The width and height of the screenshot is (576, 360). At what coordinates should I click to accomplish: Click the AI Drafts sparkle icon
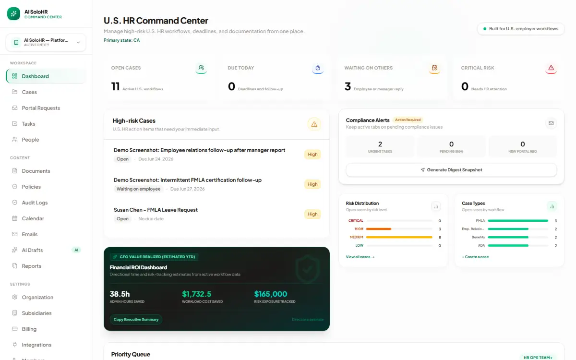15,250
